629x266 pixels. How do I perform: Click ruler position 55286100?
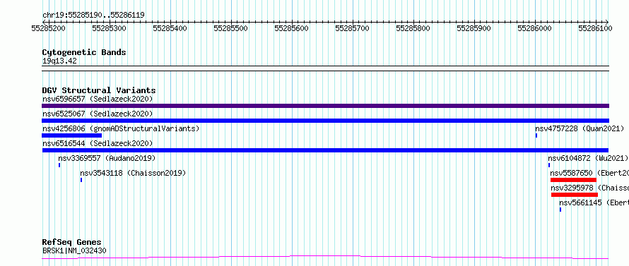(595, 28)
